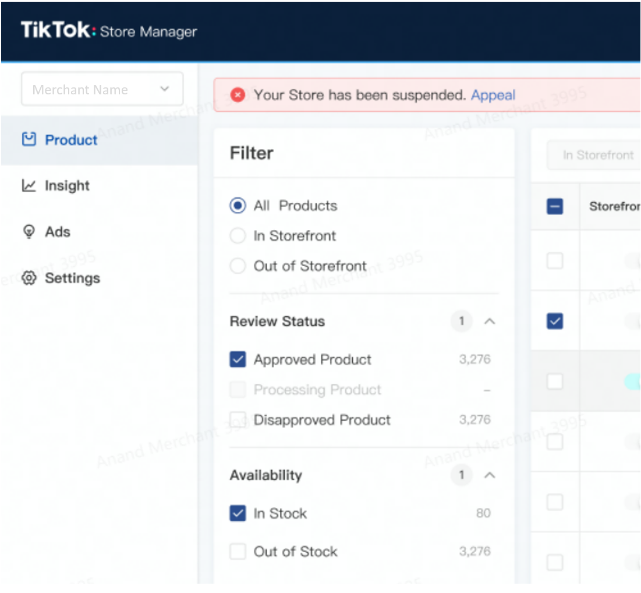641x593 pixels.
Task: Click the Product bag icon in sidebar
Action: point(29,140)
